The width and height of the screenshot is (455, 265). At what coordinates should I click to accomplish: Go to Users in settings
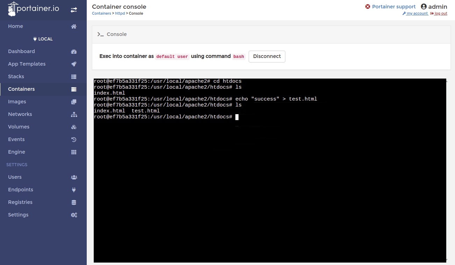coord(15,177)
